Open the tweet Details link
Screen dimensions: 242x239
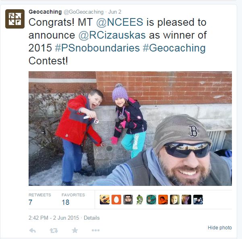92,218
